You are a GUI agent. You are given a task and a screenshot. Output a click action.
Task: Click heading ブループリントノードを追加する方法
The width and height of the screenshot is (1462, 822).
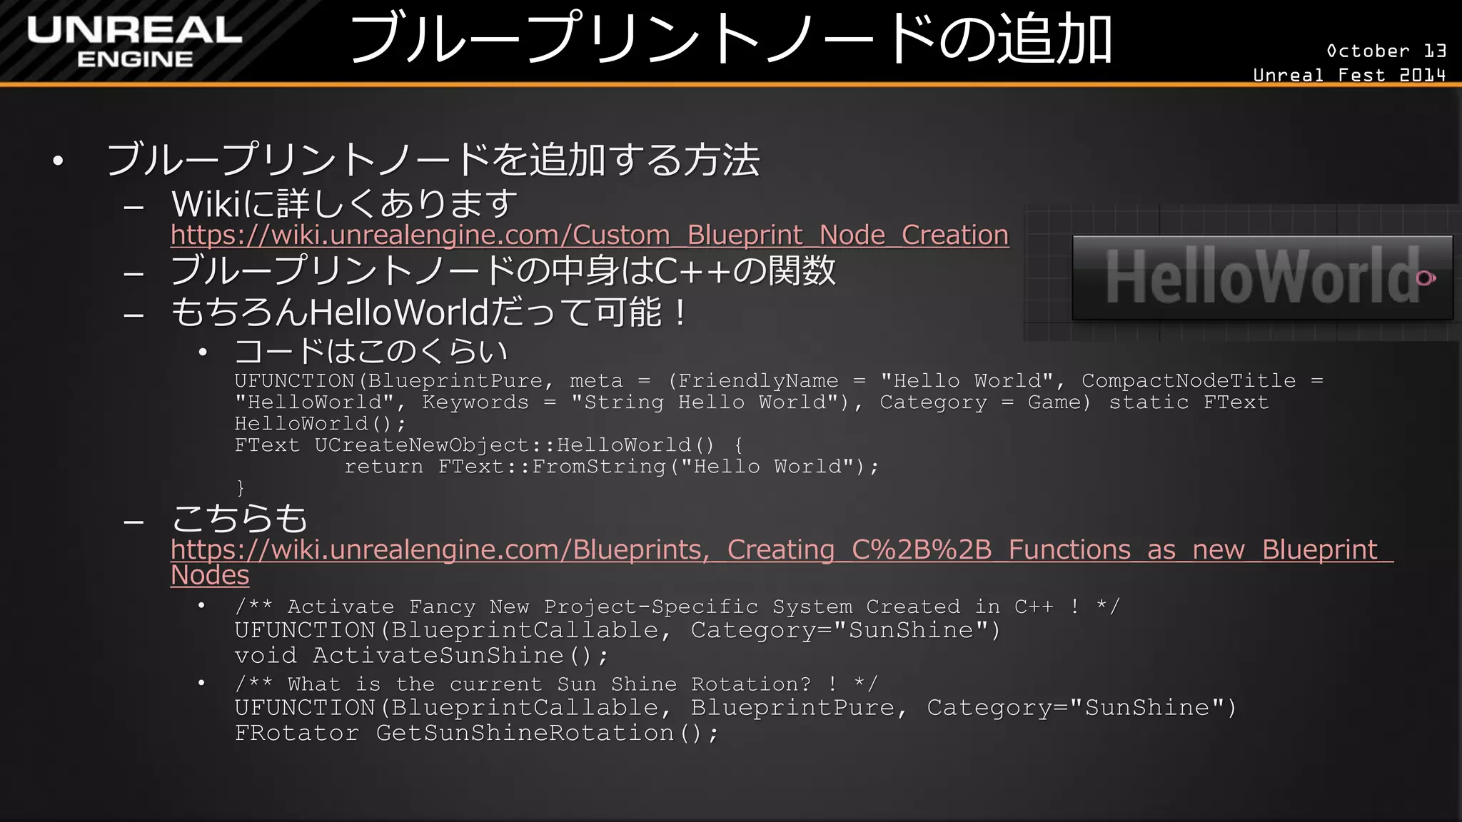(x=433, y=159)
